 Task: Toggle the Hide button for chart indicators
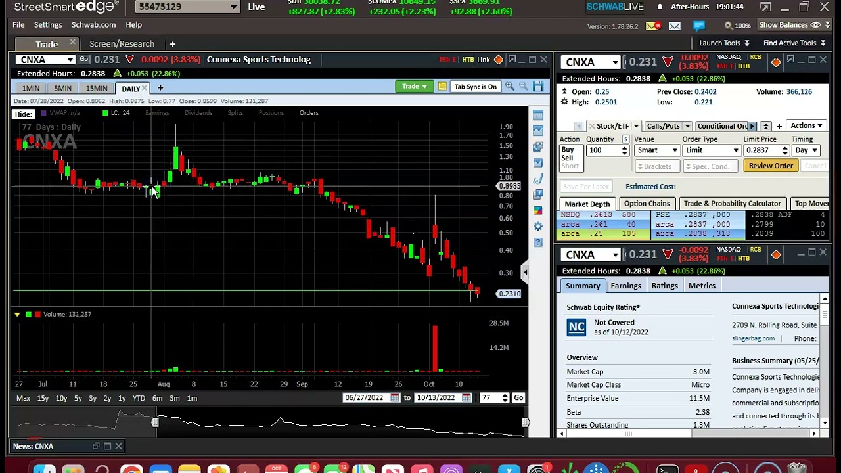tap(23, 114)
